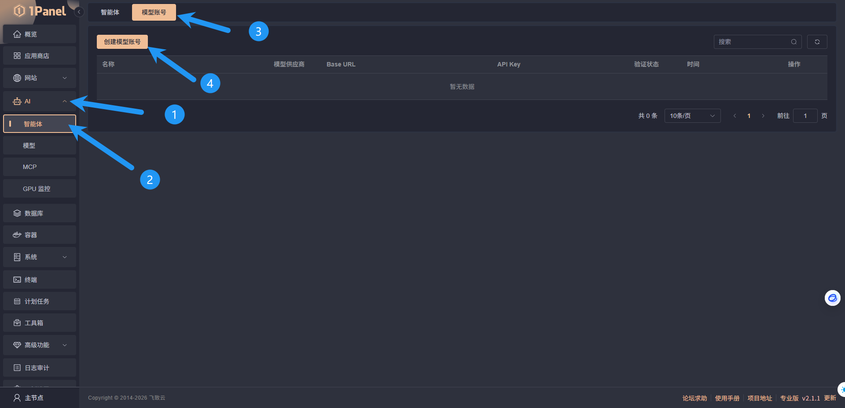
Task: Open the floating assistant chat icon
Action: (832, 298)
